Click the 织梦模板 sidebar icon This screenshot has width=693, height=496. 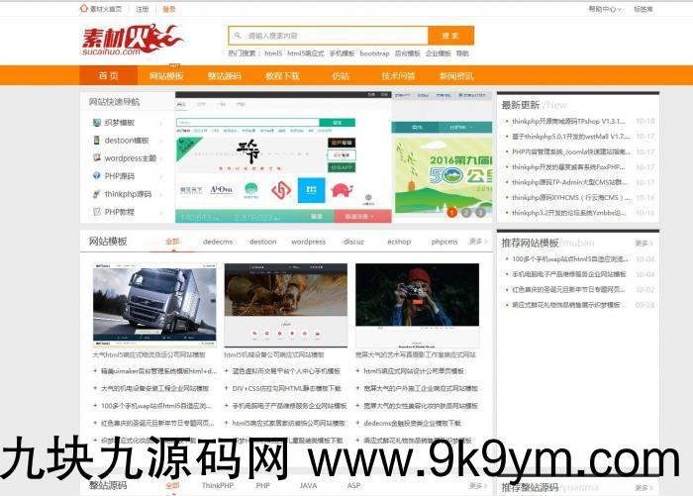pos(95,123)
